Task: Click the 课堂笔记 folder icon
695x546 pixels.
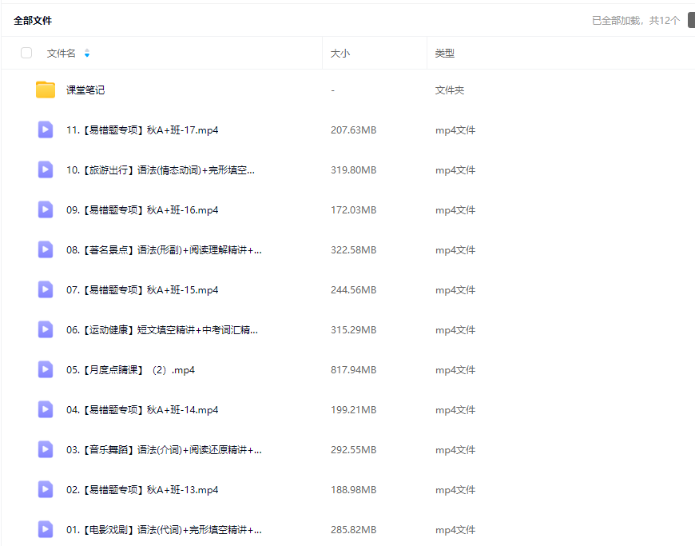Action: 46,90
